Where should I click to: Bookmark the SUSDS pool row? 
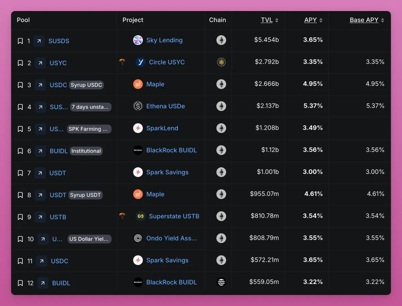tap(20, 41)
